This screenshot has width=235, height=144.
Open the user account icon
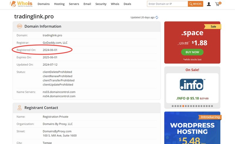coord(209,4)
